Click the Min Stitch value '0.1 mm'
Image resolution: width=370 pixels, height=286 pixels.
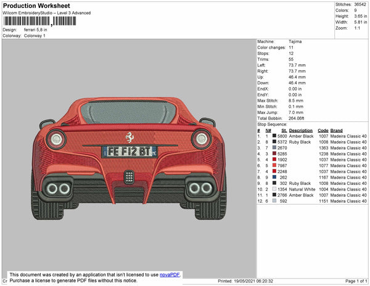tap(296, 107)
